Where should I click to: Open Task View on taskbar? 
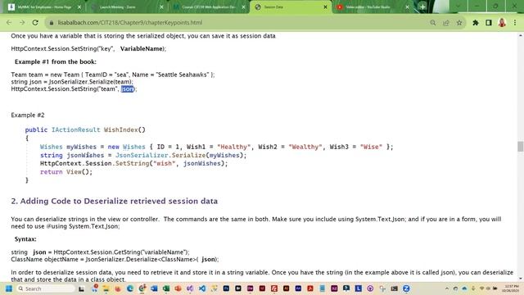pyautogui.click(x=81, y=288)
